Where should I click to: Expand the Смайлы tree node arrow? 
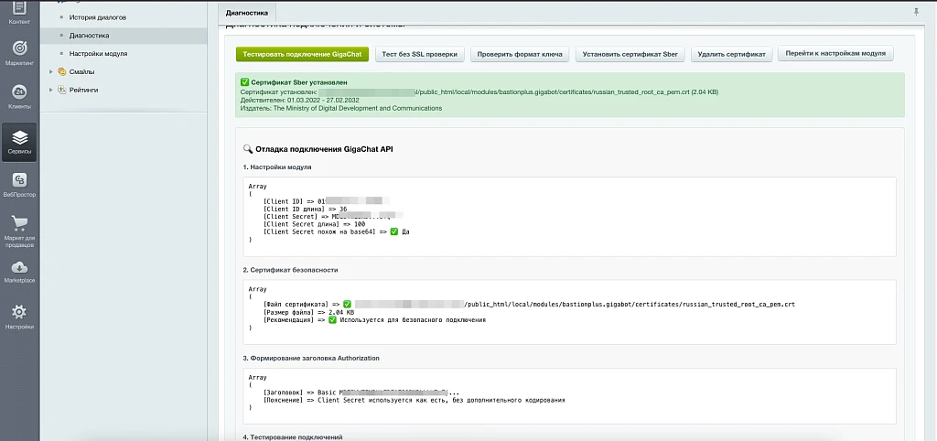51,71
